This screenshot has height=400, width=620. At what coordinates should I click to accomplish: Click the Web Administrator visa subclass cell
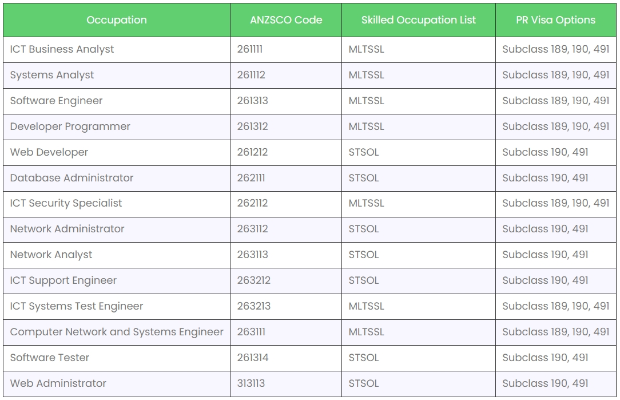[x=545, y=383]
